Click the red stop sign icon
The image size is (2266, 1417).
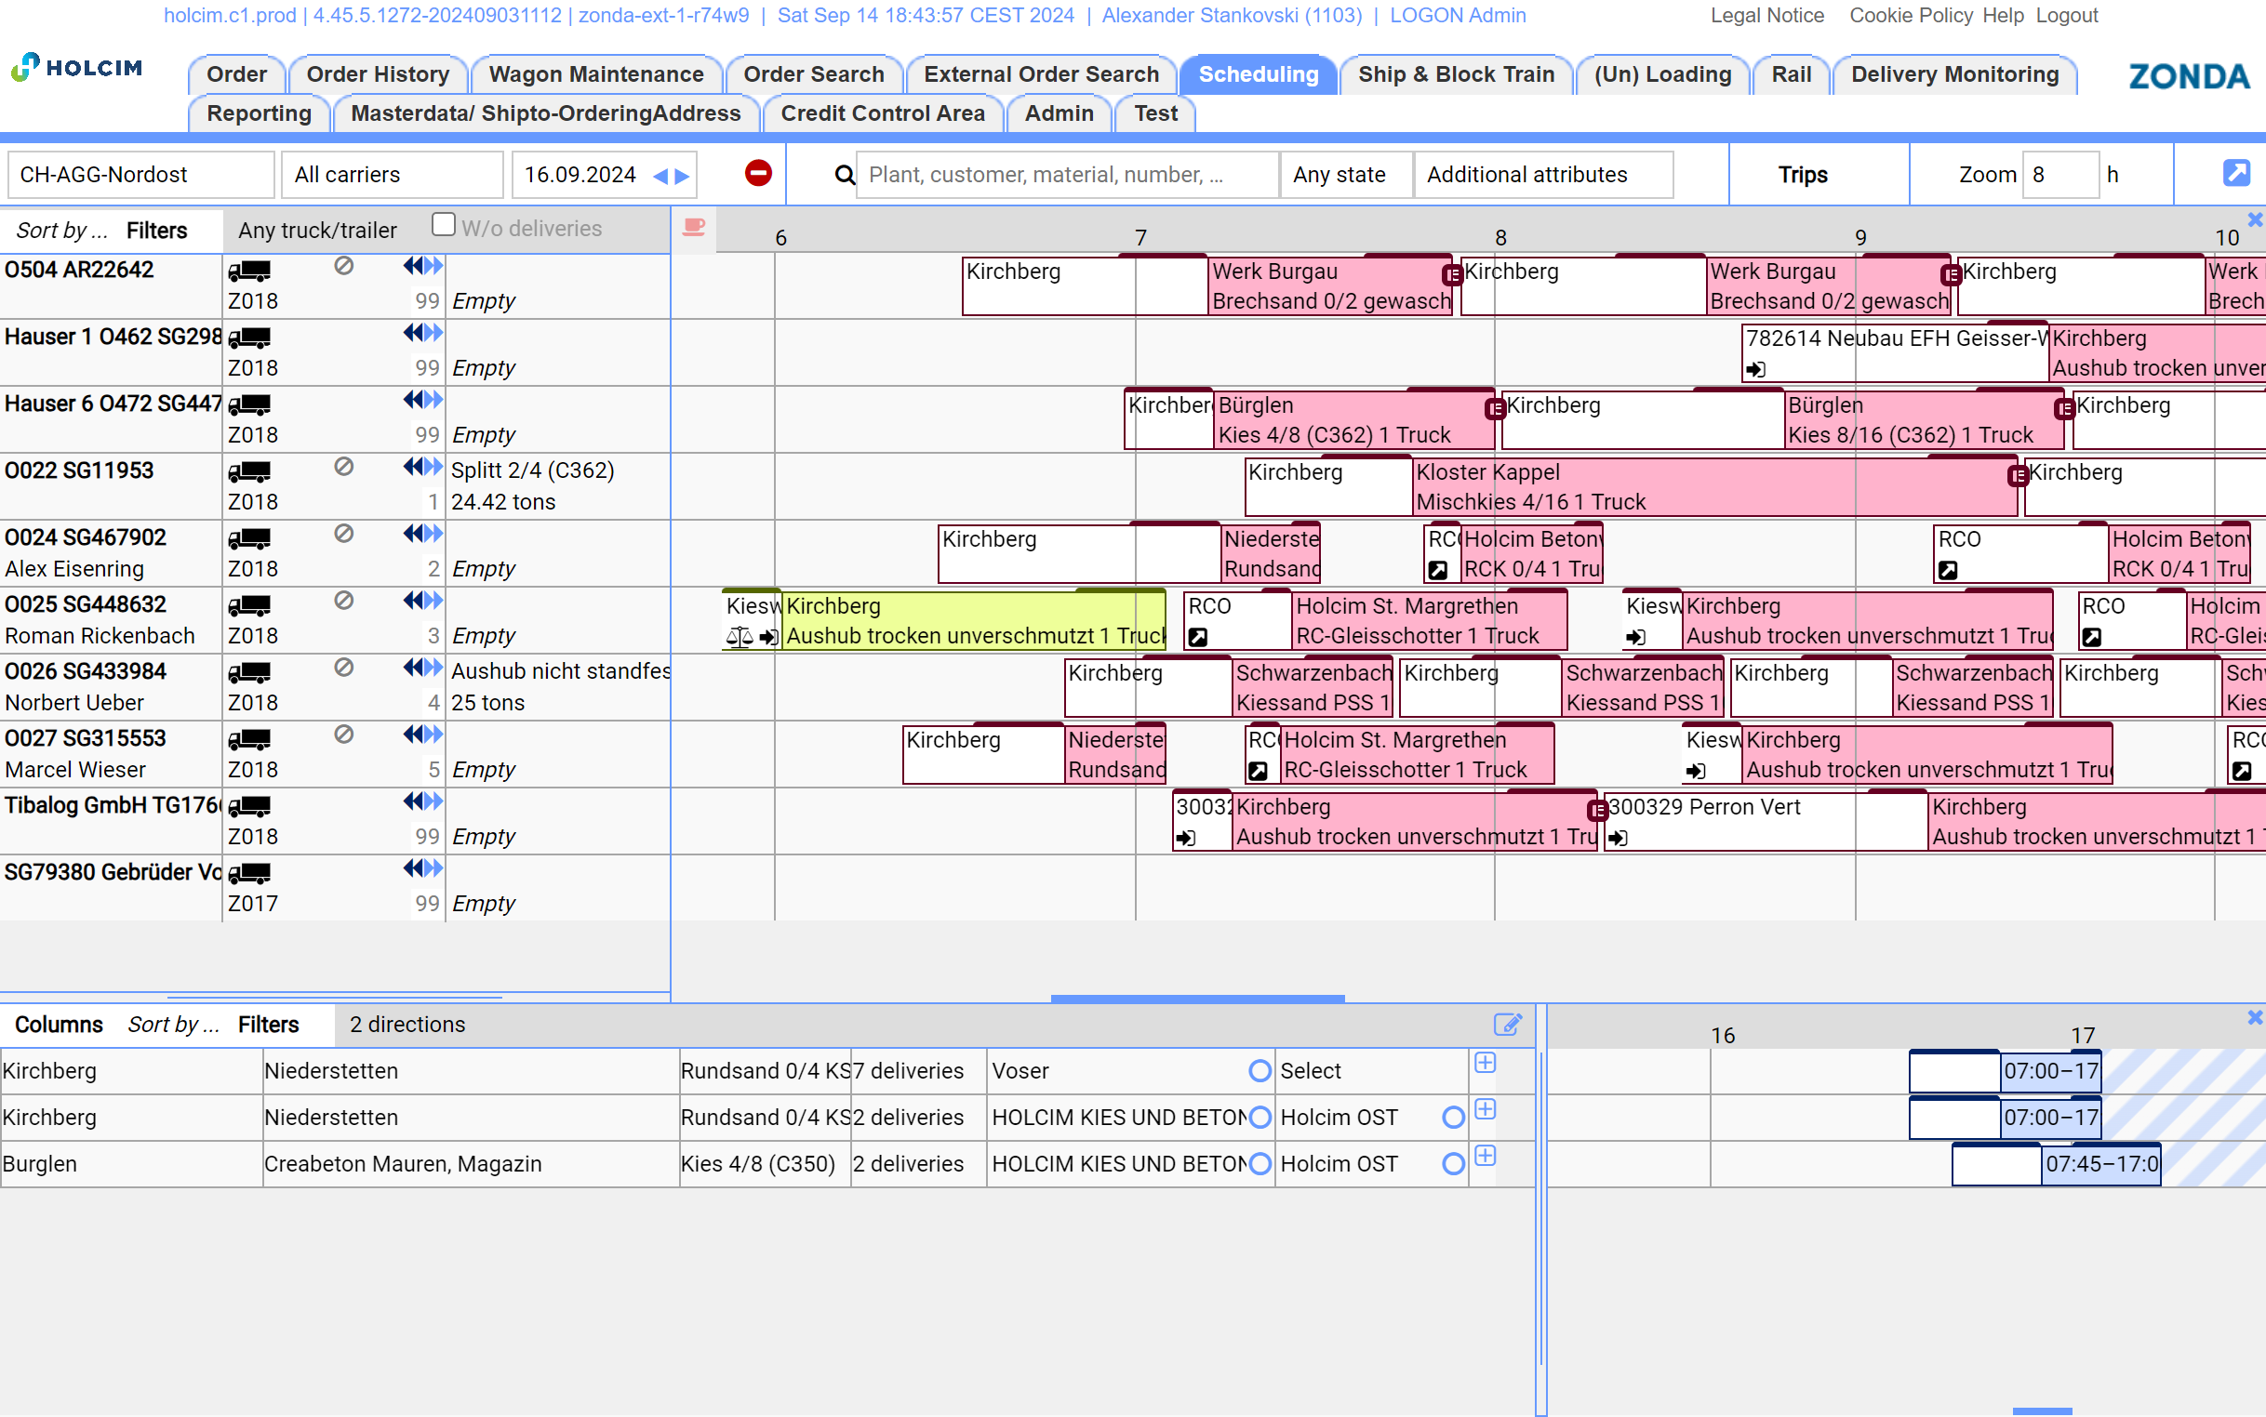[x=757, y=173]
